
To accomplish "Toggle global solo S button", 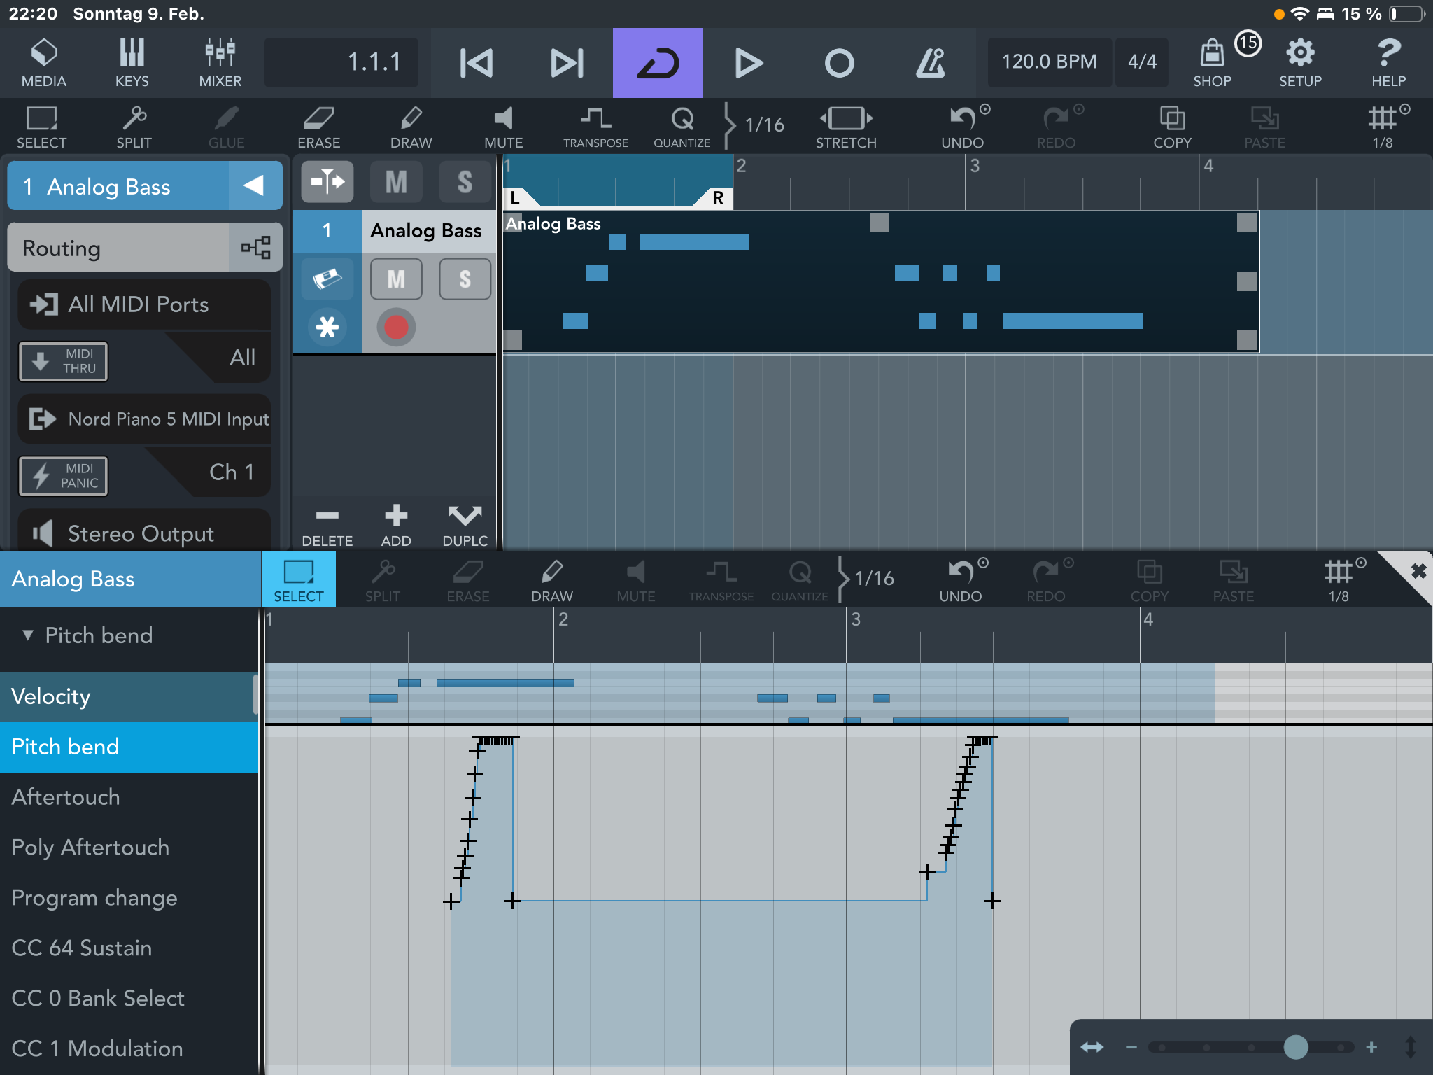I will pyautogui.click(x=465, y=182).
